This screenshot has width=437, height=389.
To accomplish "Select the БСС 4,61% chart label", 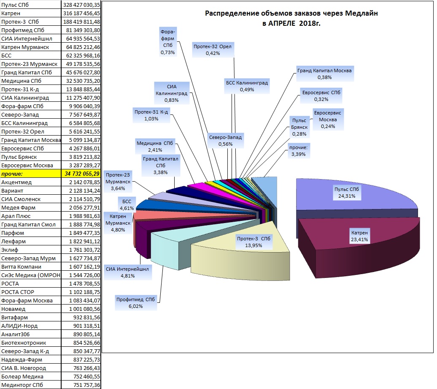I will pos(127,205).
